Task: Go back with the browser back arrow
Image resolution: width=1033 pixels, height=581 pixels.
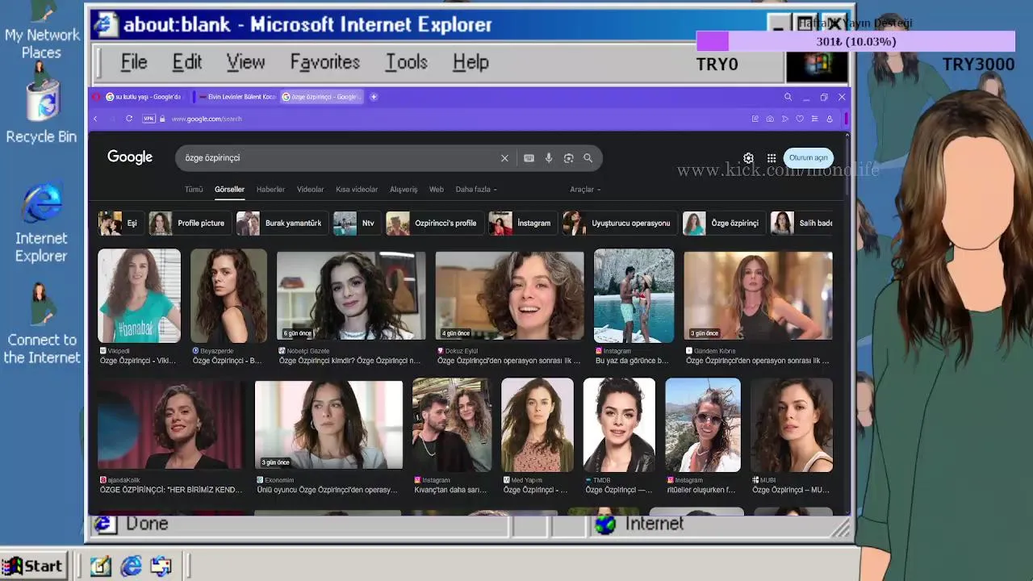Action: (x=95, y=119)
